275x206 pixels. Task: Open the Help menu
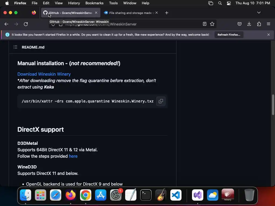click(x=145, y=3)
